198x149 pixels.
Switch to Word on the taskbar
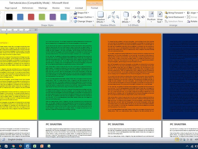28,146
